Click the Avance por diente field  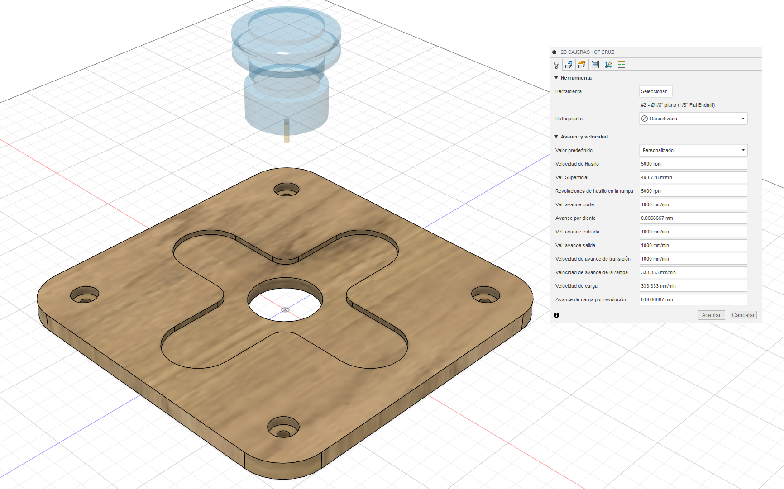(x=693, y=218)
